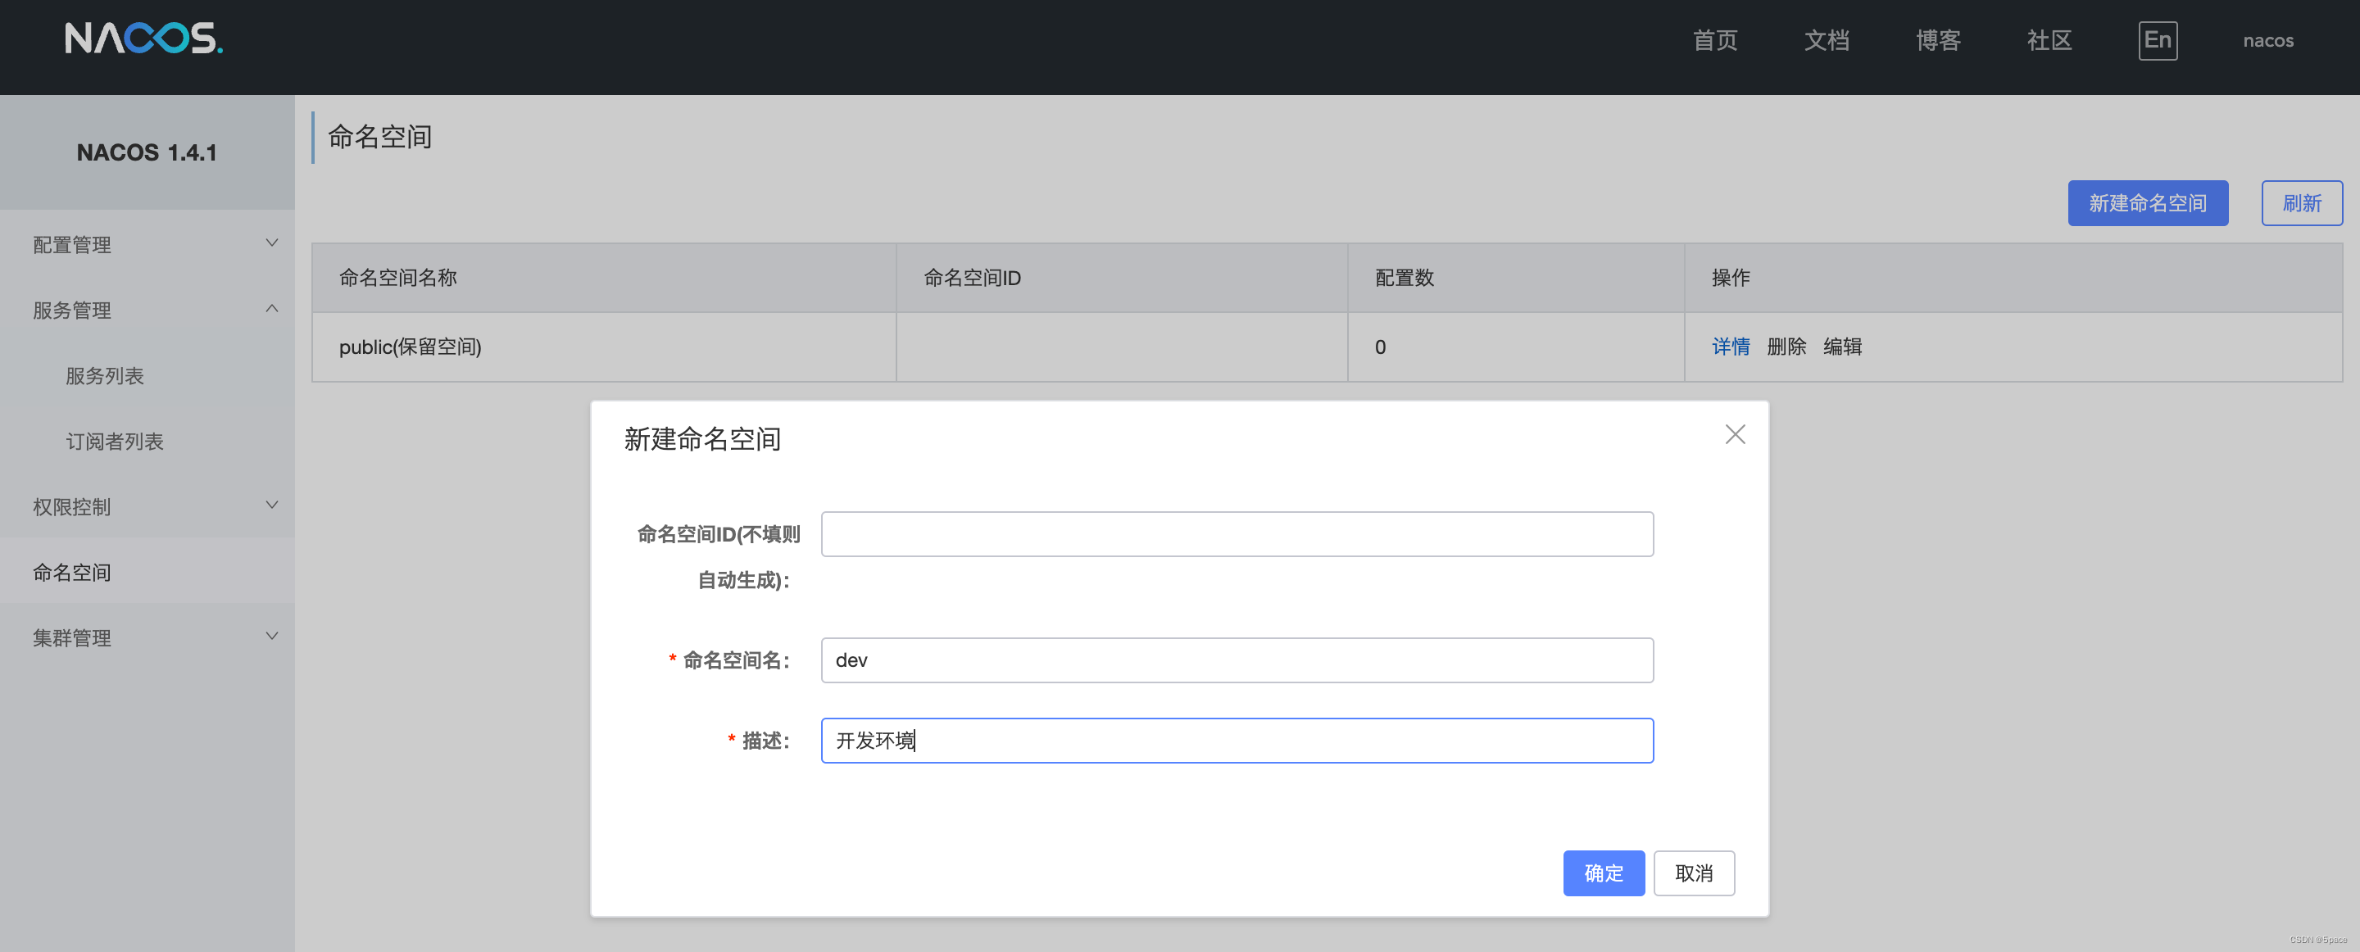Confirm with the 确定 button

[1604, 873]
